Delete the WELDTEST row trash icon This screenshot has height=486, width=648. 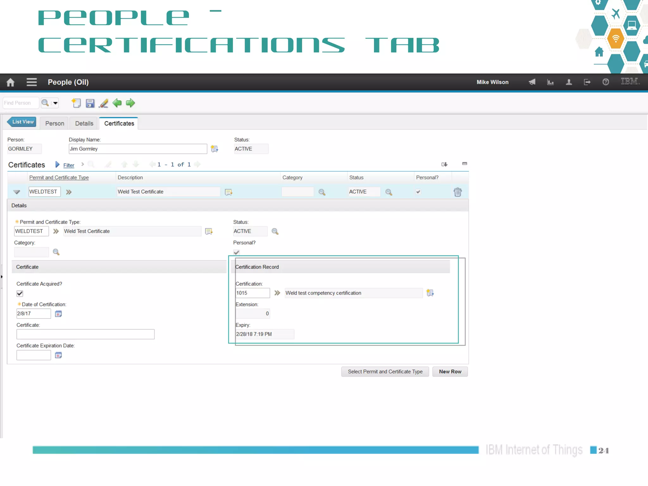point(458,192)
